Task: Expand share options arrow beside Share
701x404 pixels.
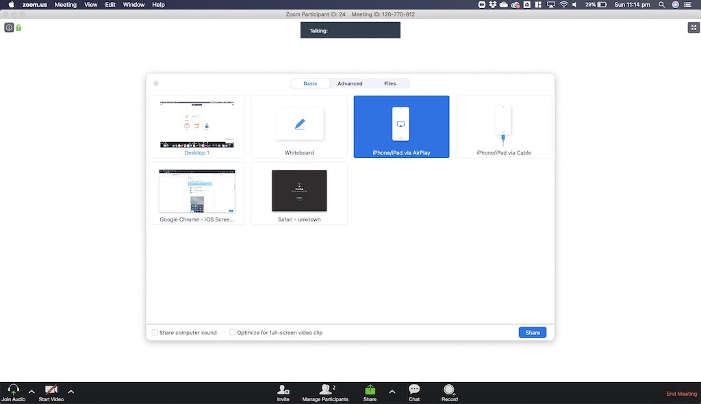Action: click(392, 392)
